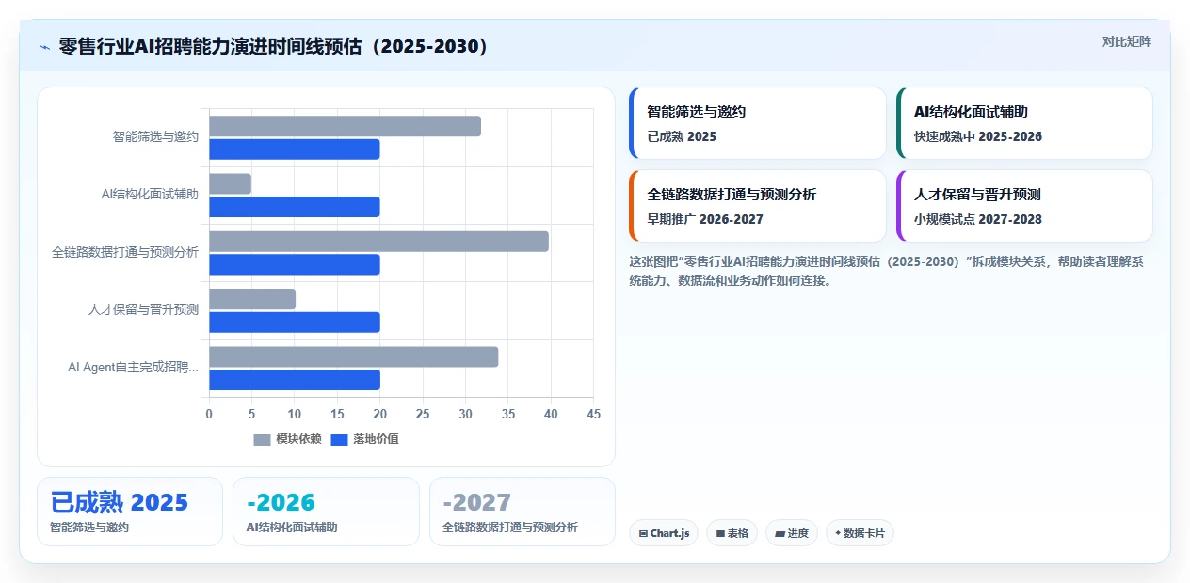Toggle the 落地价值 legend entry
This screenshot has height=583, width=1190.
[365, 439]
